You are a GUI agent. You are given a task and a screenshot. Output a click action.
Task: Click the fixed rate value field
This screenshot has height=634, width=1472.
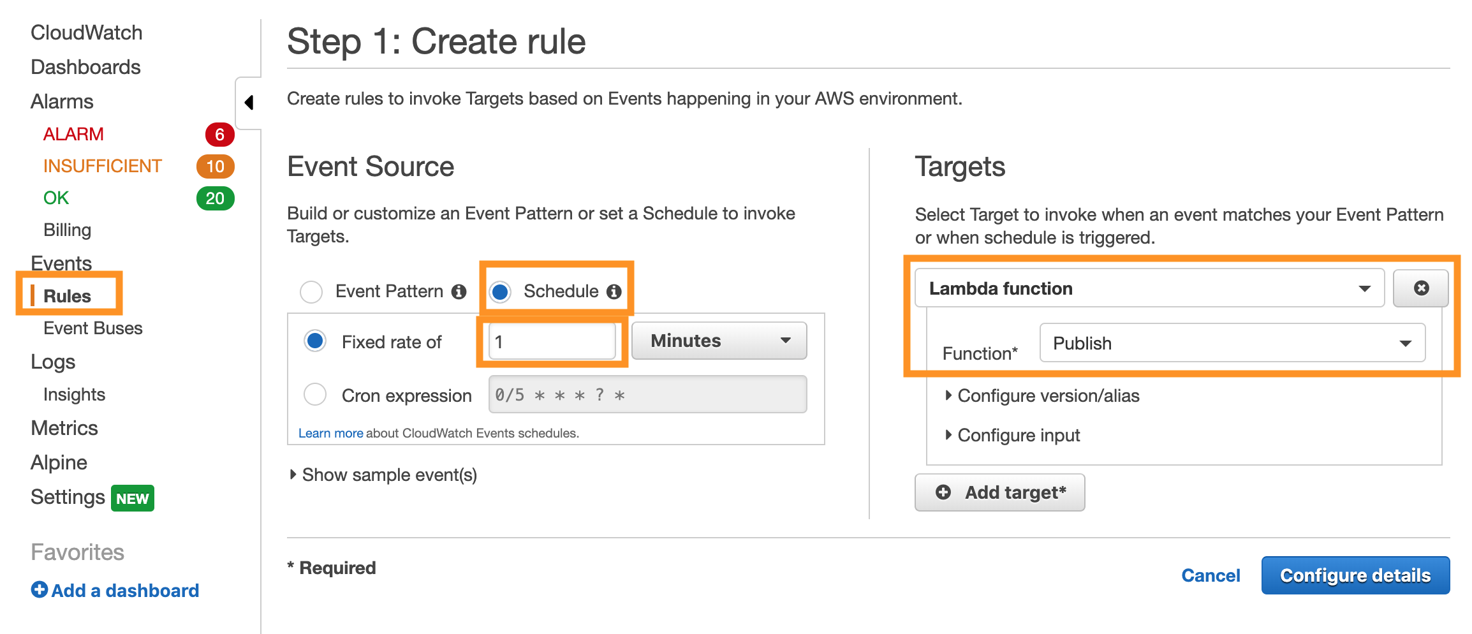[x=552, y=341]
